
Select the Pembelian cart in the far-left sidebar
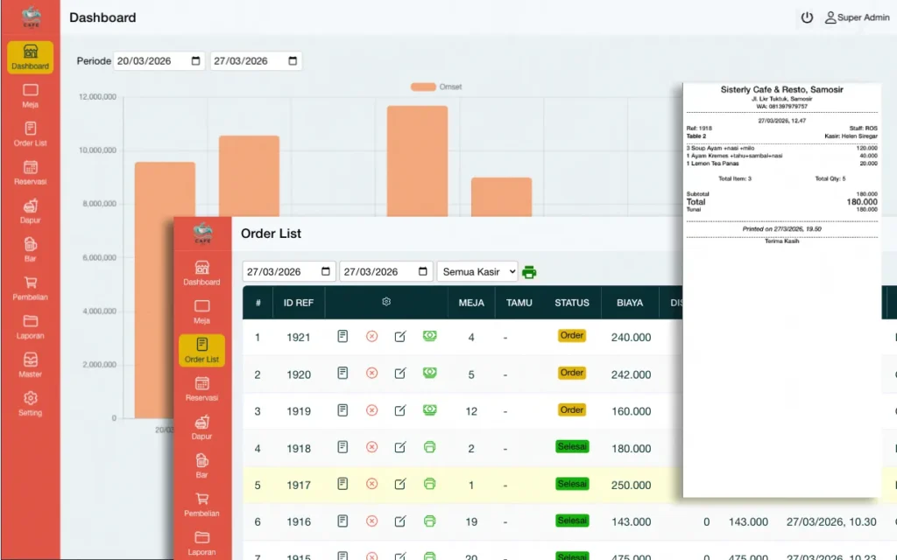pos(31,287)
